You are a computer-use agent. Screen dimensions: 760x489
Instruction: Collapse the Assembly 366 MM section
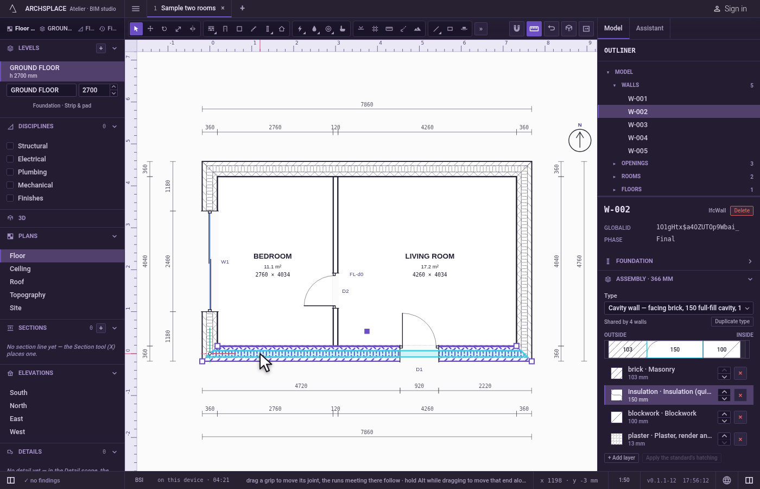(679, 279)
